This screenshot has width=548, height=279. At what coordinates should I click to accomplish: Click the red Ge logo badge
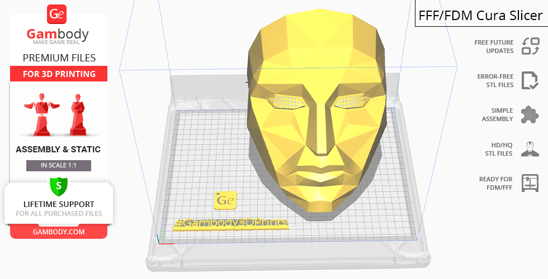(56, 15)
